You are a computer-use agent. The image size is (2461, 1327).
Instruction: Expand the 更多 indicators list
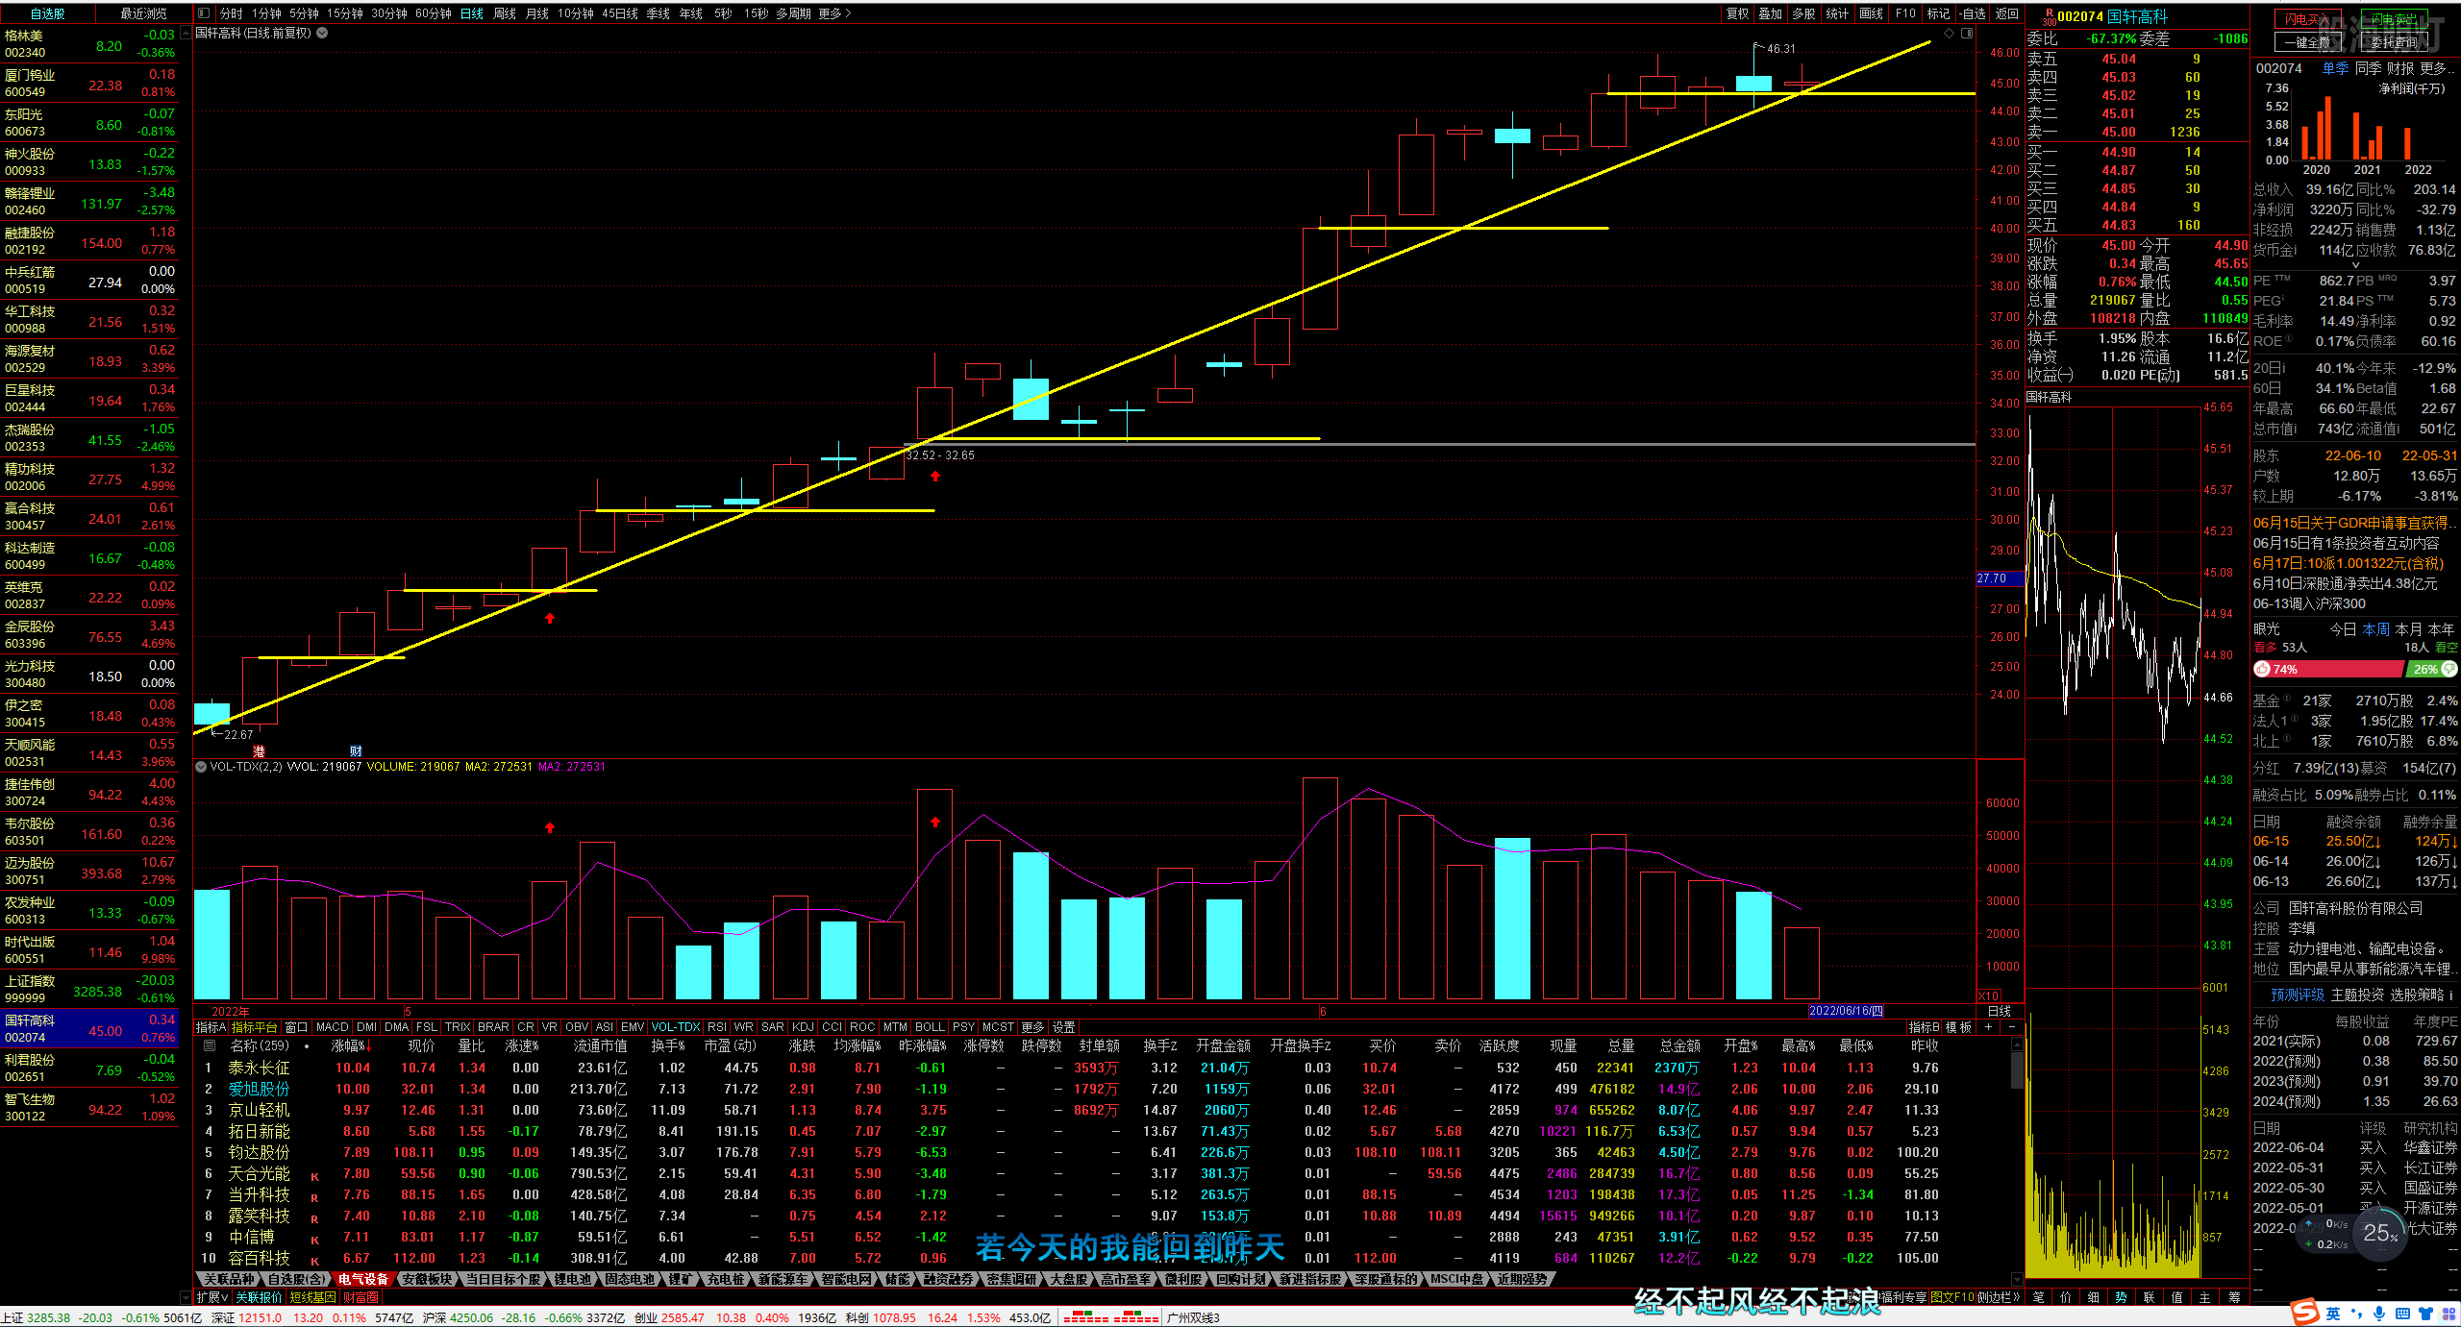1032,1027
